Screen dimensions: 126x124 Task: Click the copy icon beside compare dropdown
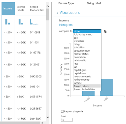coord(105,31)
